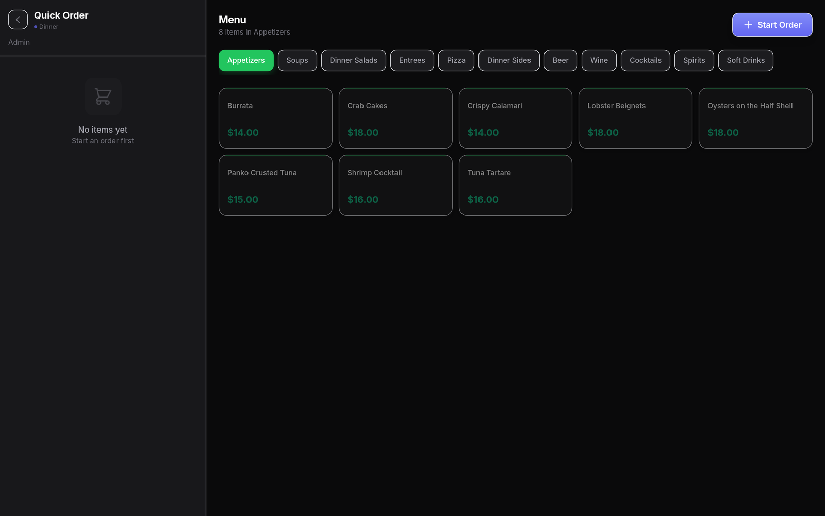Go back using the back arrow icon
825x516 pixels.
point(18,20)
